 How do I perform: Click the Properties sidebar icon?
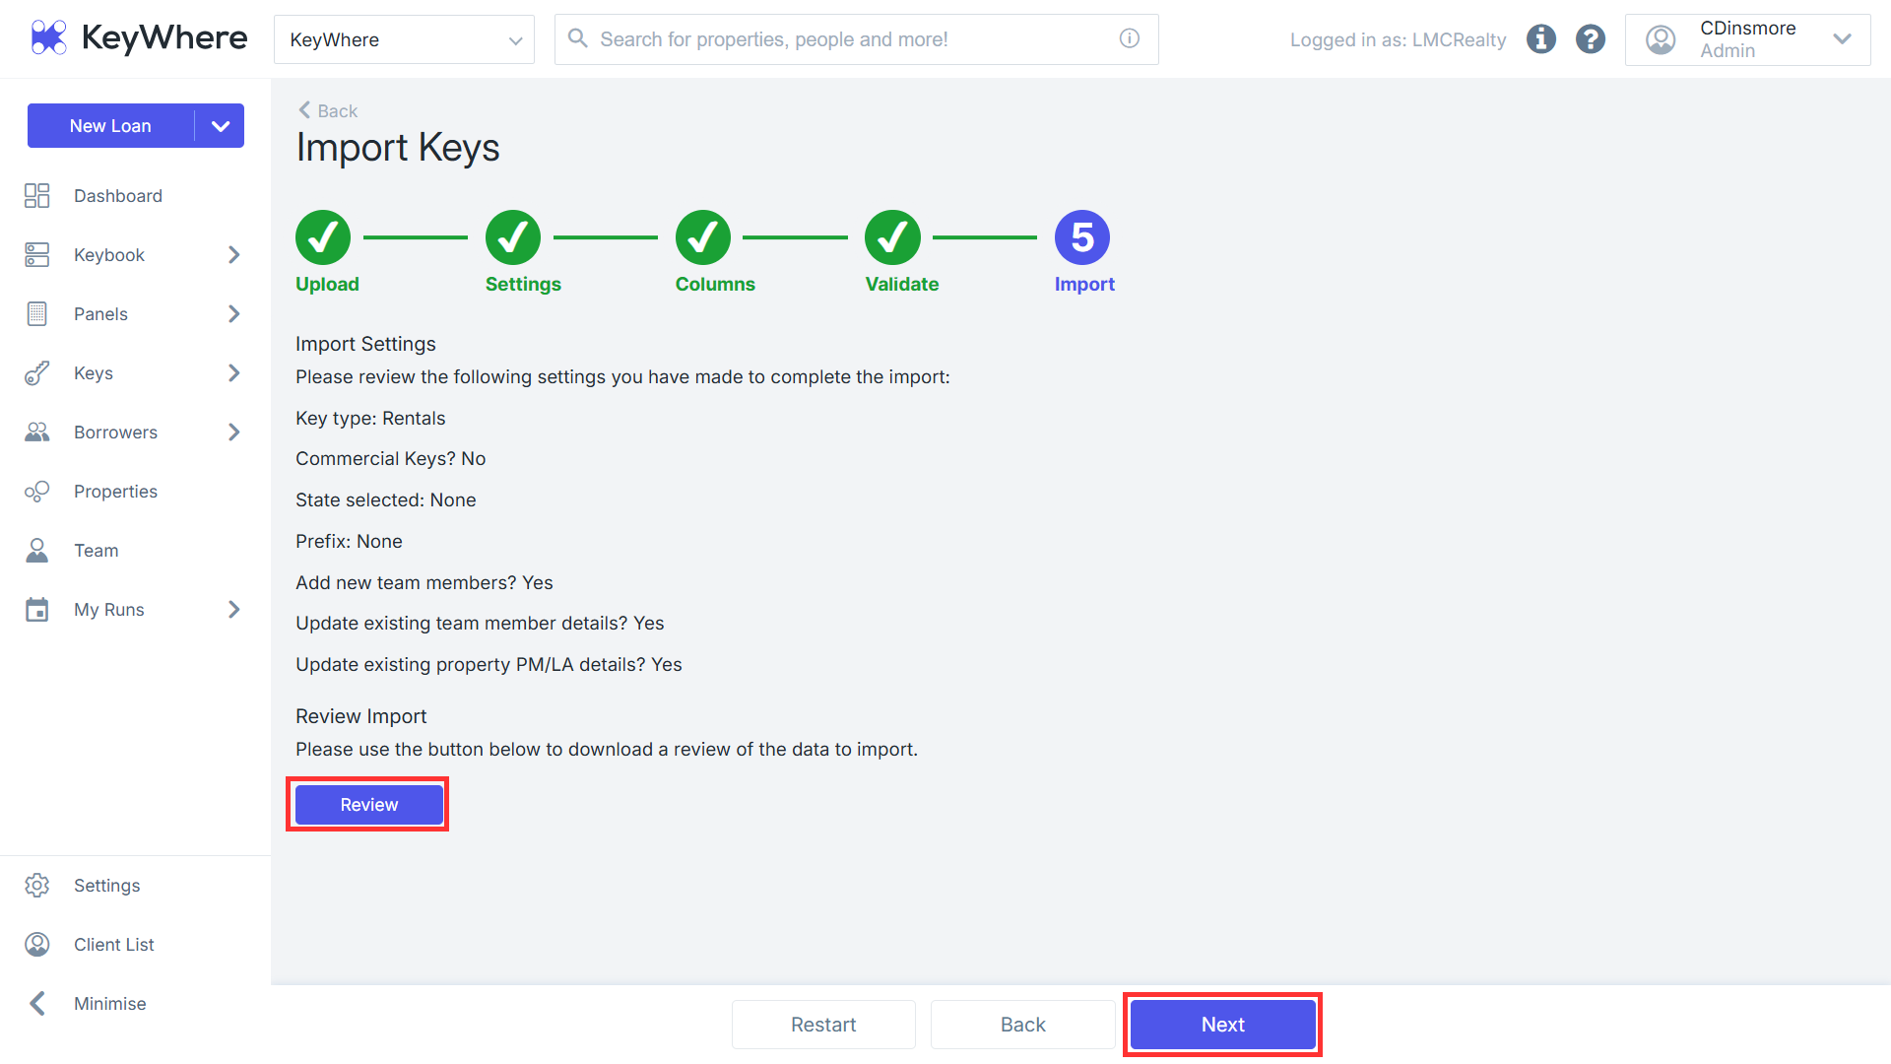(36, 492)
